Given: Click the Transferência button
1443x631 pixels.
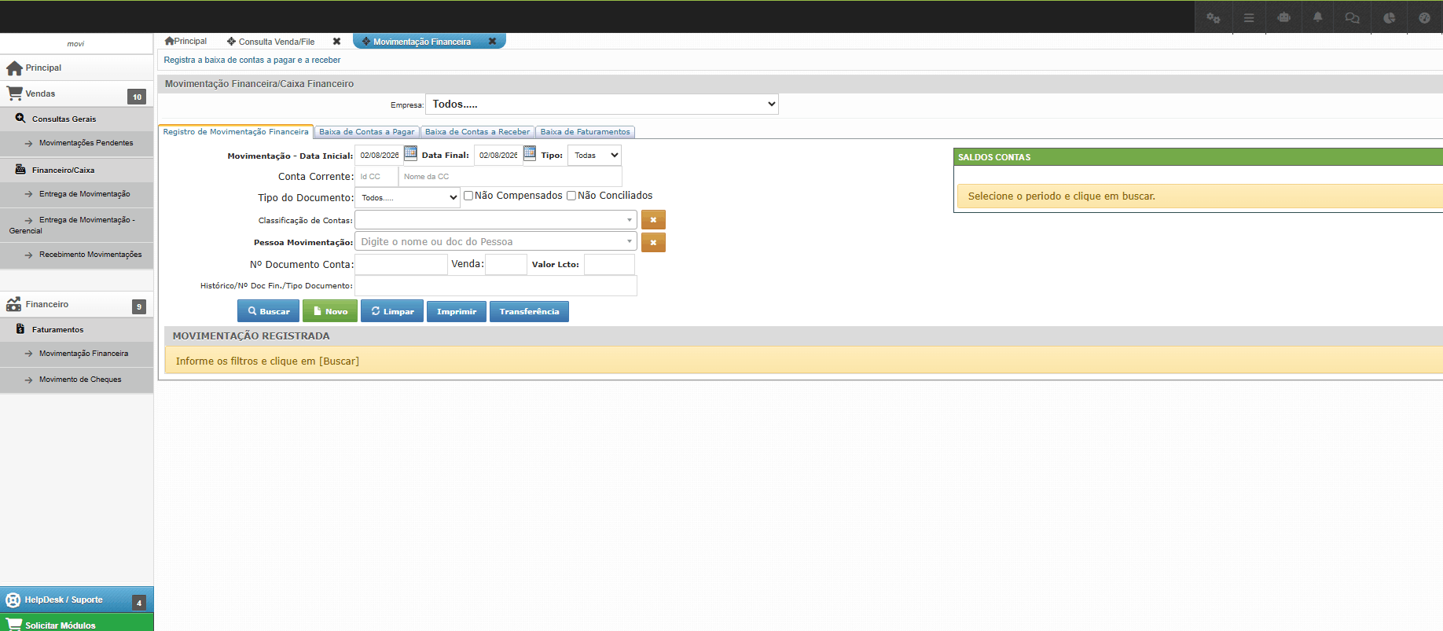Looking at the screenshot, I should coord(529,311).
